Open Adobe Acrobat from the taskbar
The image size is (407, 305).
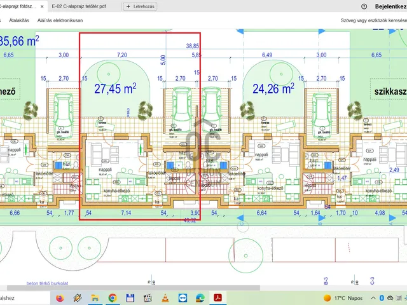click(217, 298)
